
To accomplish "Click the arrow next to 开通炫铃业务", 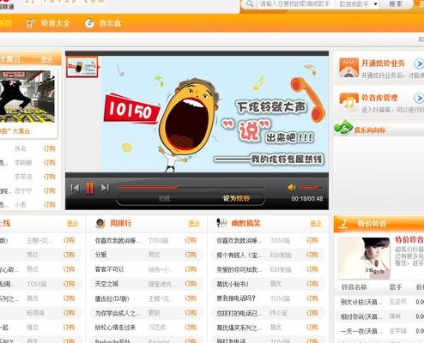I will pyautogui.click(x=419, y=63).
